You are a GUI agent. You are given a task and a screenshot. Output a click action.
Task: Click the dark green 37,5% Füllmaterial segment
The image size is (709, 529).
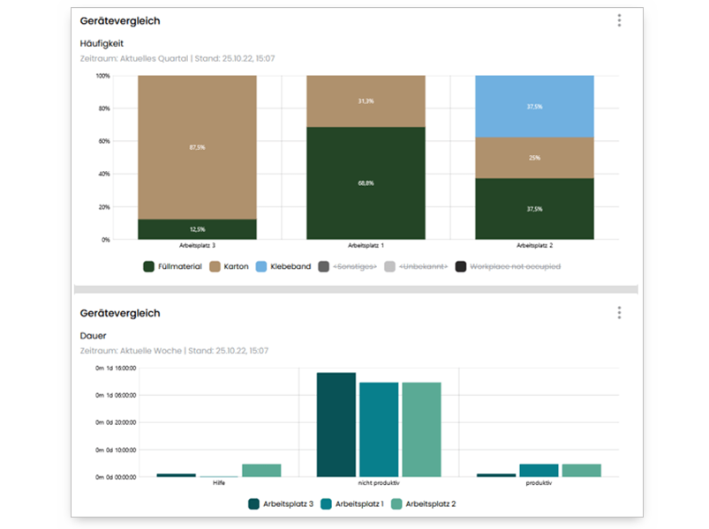534,209
